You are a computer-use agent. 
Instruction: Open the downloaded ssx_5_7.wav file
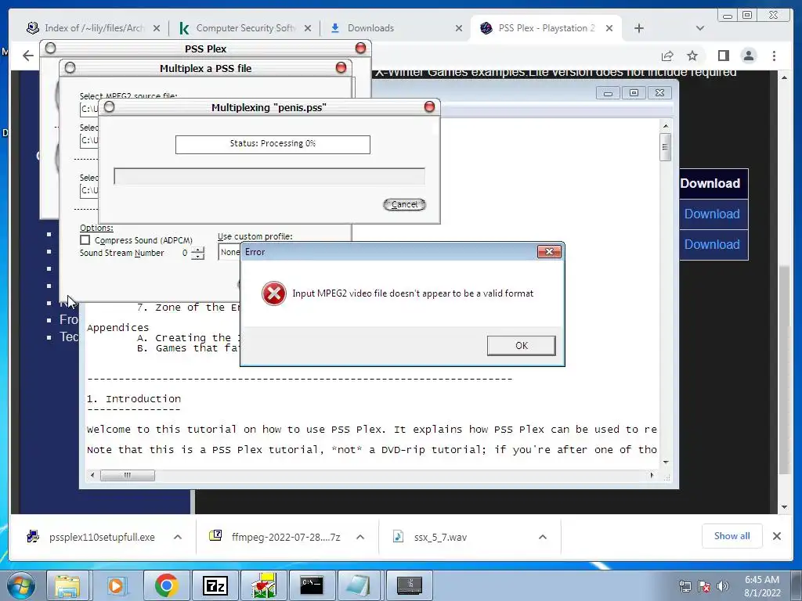pyautogui.click(x=431, y=537)
